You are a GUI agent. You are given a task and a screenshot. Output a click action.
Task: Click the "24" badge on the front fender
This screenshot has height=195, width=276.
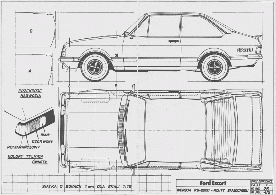click(x=117, y=55)
